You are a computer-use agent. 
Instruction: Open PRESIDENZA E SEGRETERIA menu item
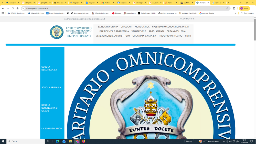pyautogui.click(x=114, y=31)
